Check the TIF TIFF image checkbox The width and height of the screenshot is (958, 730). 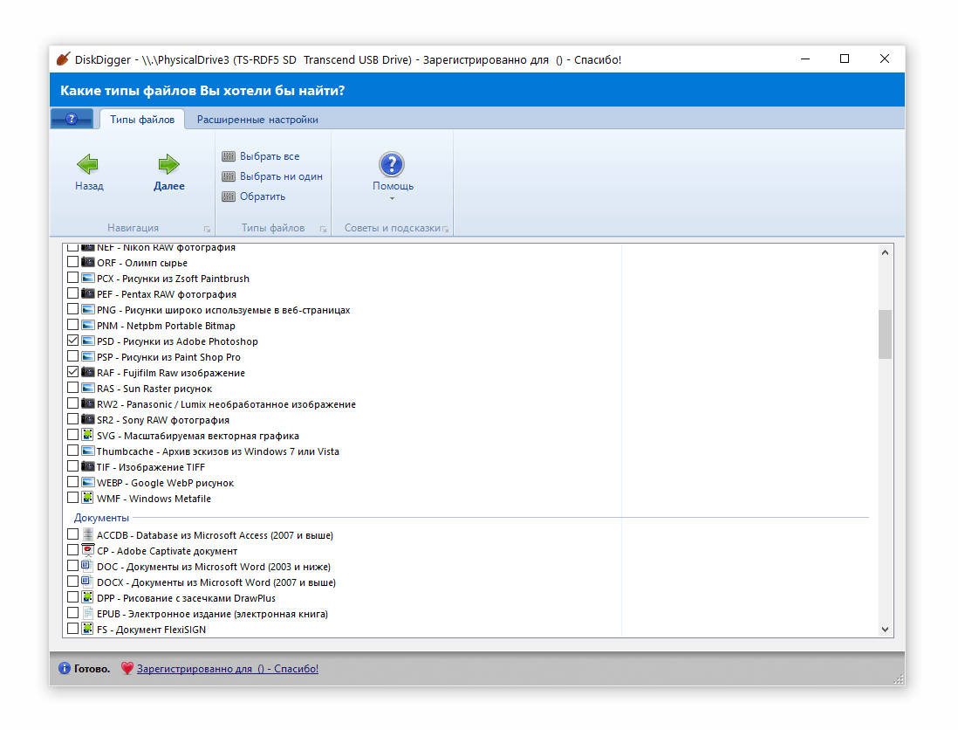72,466
